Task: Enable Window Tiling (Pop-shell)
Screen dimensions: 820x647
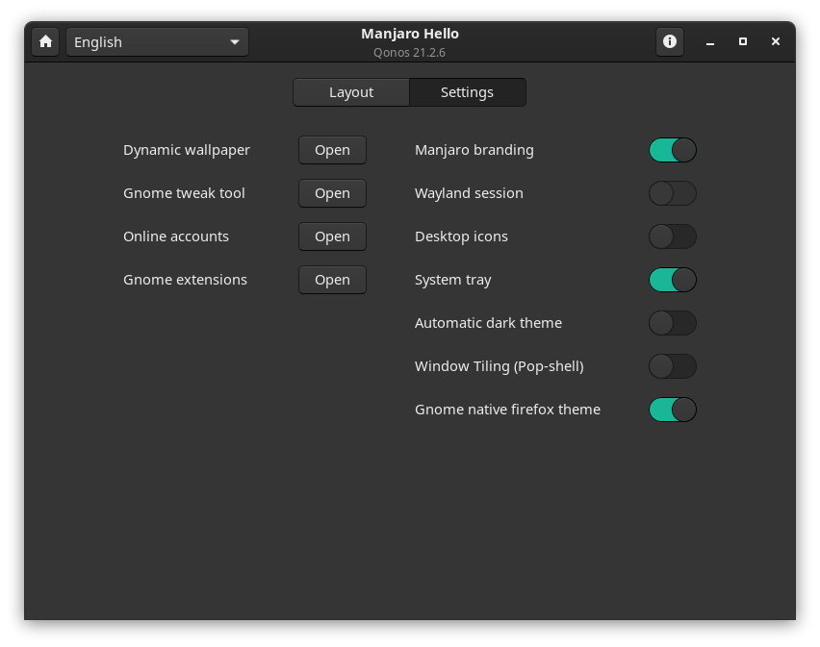Action: [x=673, y=366]
